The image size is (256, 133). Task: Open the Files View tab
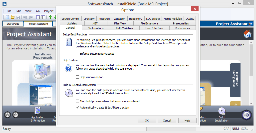pyautogui.click(x=120, y=23)
